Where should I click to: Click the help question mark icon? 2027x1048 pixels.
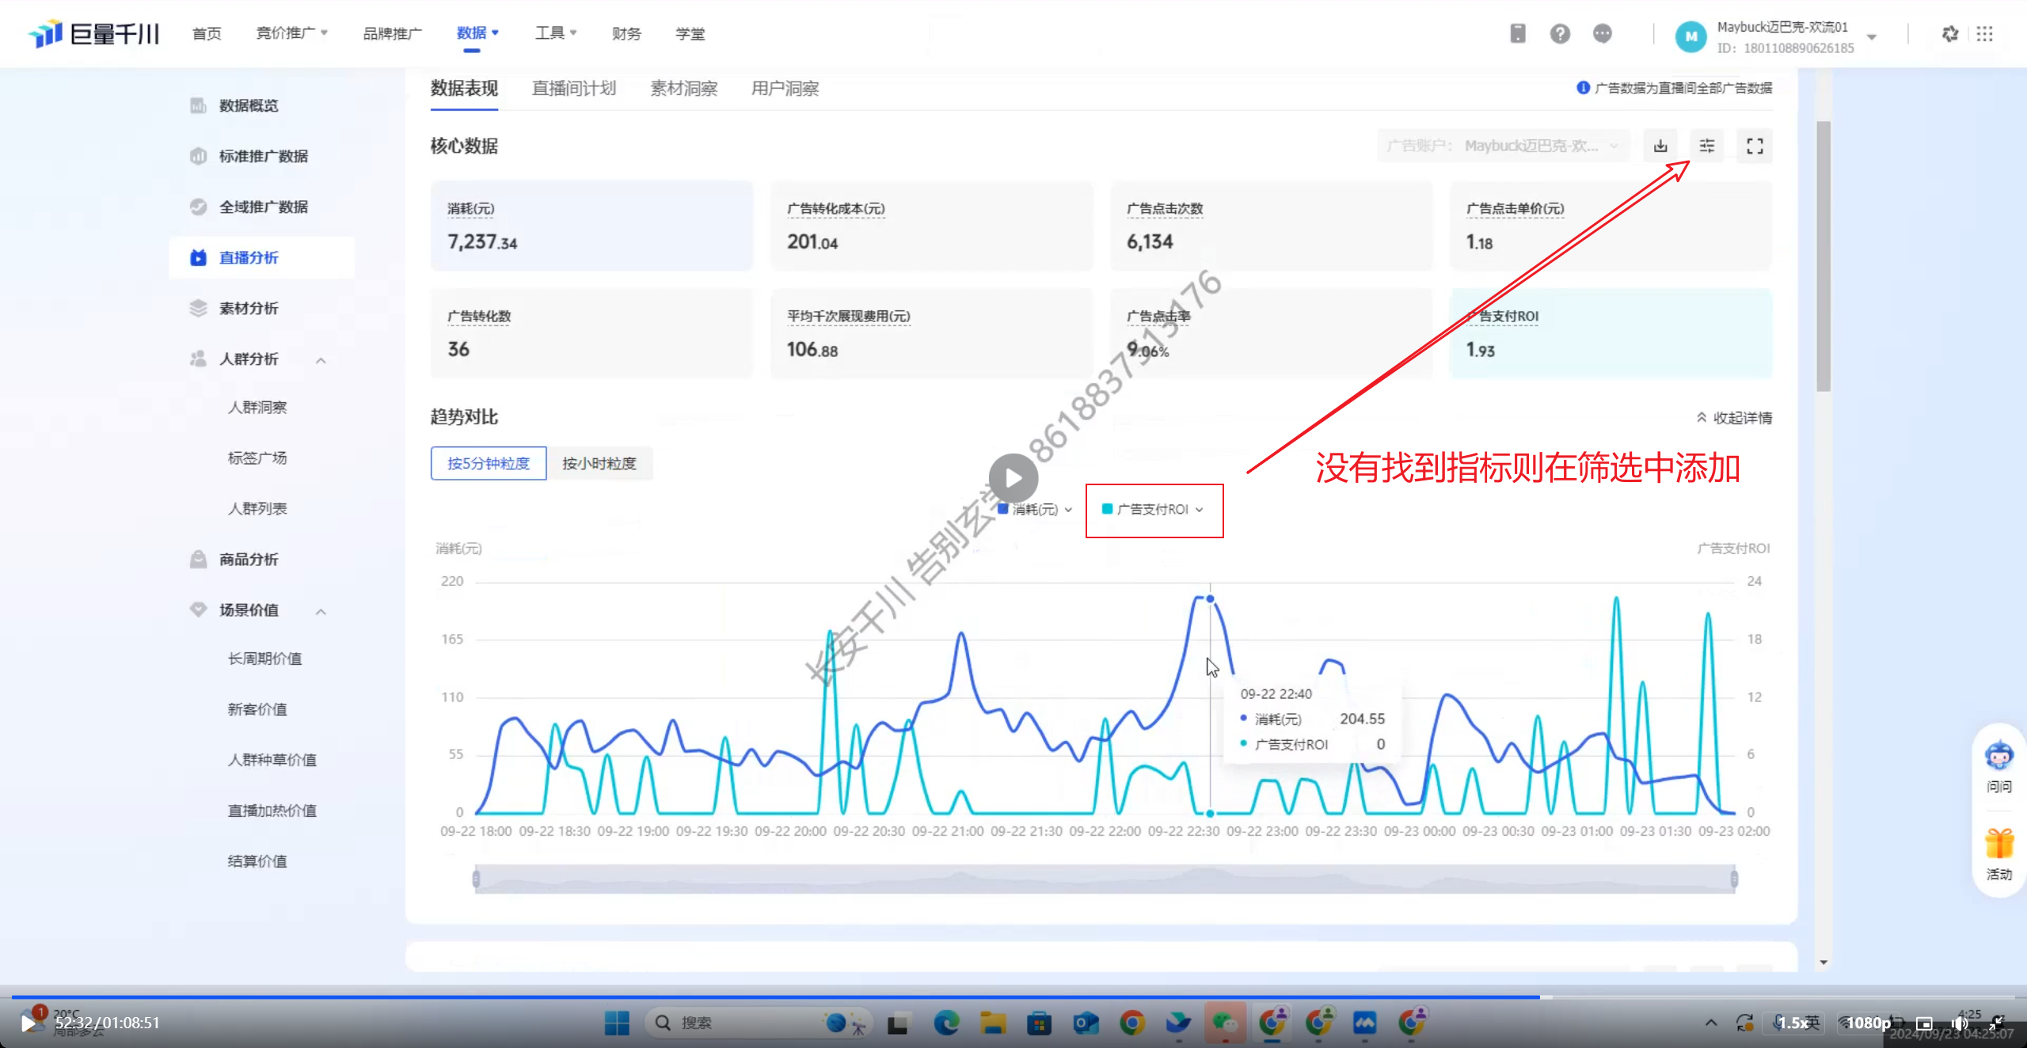[1560, 34]
